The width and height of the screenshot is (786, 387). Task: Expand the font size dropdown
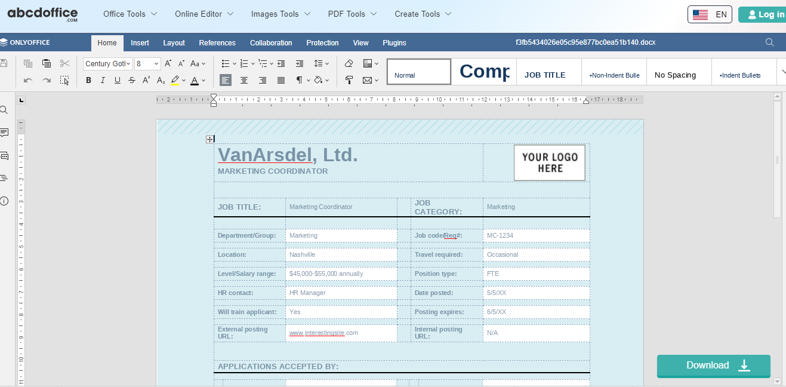(x=157, y=63)
